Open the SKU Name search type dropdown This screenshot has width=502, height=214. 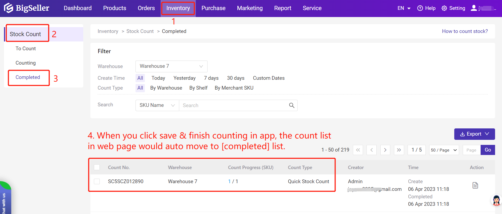[157, 105]
